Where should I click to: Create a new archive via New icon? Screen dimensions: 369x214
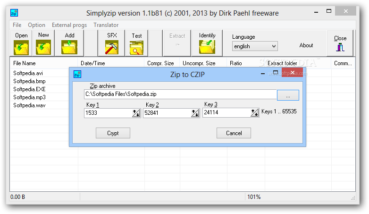(x=43, y=47)
